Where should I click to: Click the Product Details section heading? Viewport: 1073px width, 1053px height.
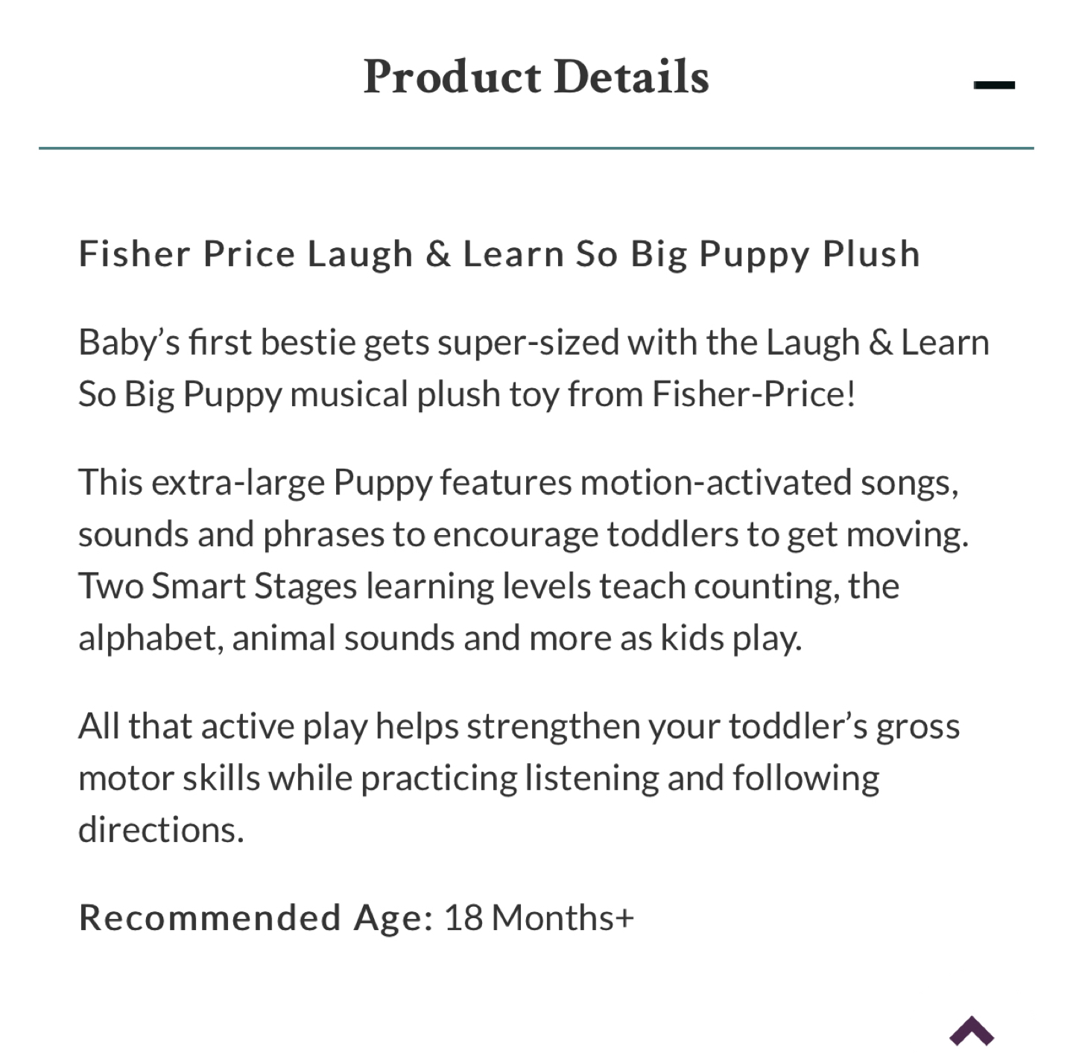pos(536,77)
